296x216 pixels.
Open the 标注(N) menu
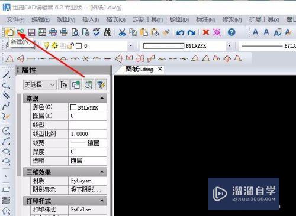[205, 19]
